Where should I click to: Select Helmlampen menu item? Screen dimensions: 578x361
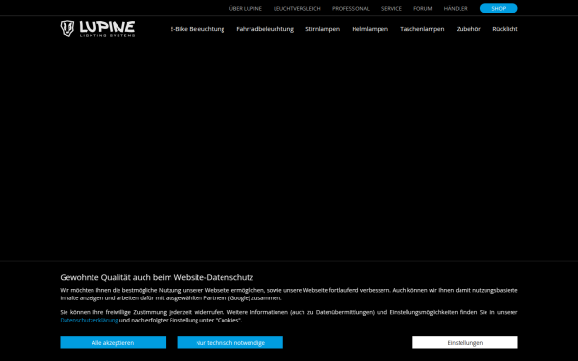pyautogui.click(x=370, y=29)
